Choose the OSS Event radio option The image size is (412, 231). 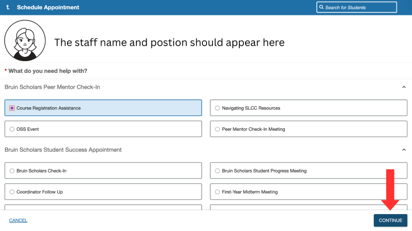pos(12,129)
